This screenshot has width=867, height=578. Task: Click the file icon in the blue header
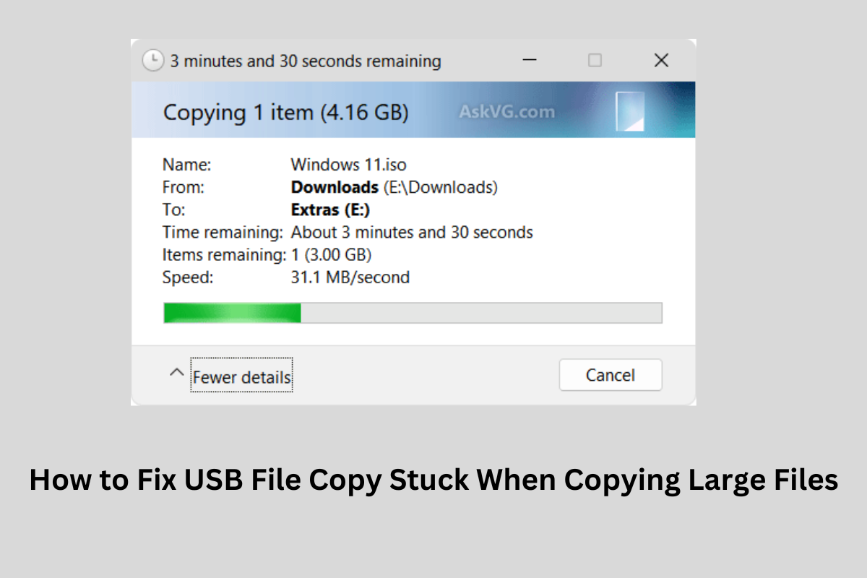629,111
